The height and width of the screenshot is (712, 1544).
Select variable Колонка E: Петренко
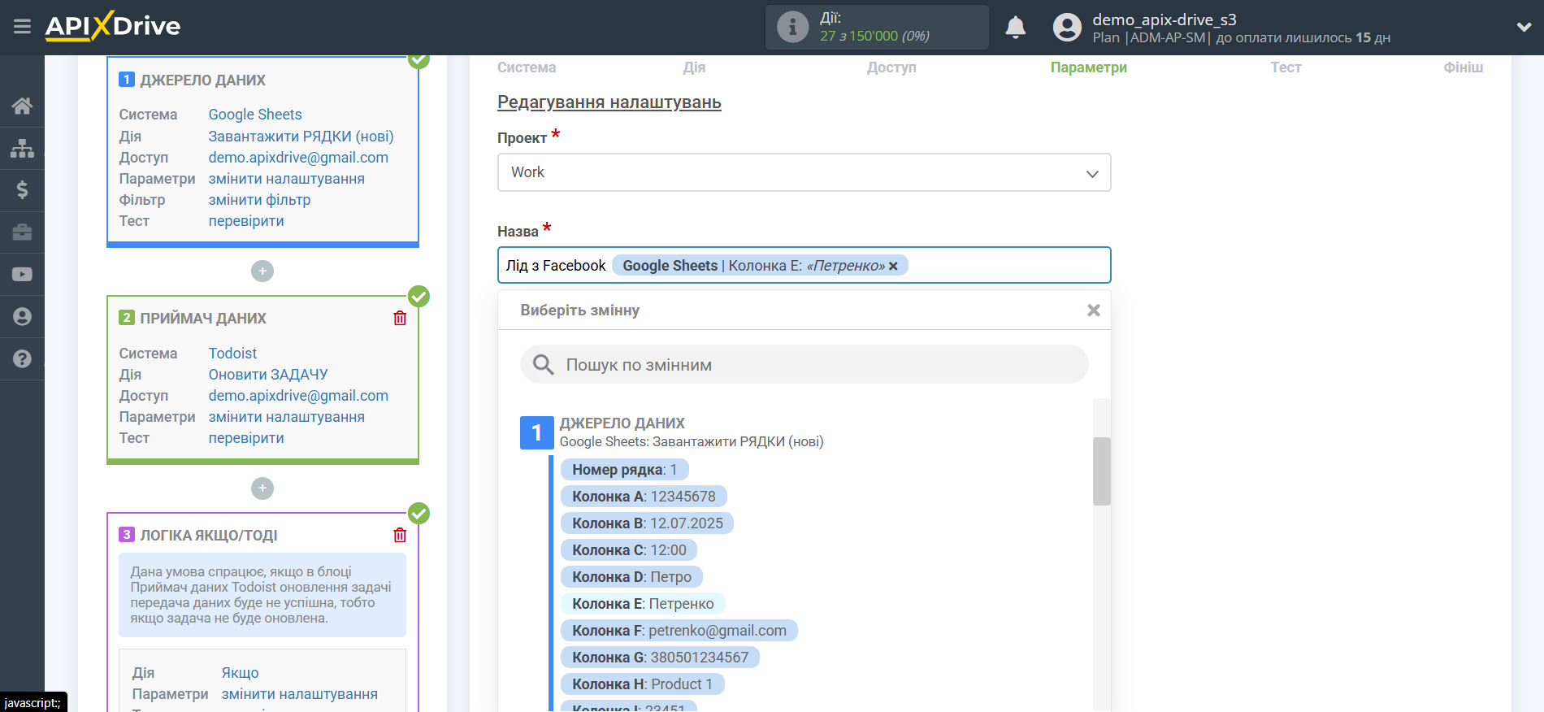click(x=643, y=604)
